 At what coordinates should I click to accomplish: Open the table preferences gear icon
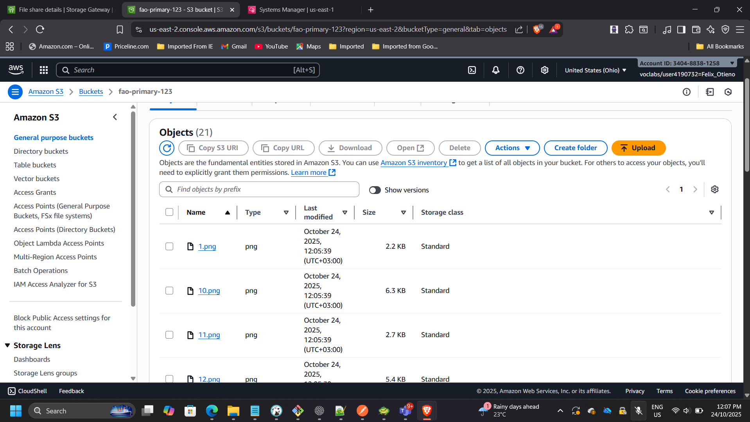click(x=714, y=189)
